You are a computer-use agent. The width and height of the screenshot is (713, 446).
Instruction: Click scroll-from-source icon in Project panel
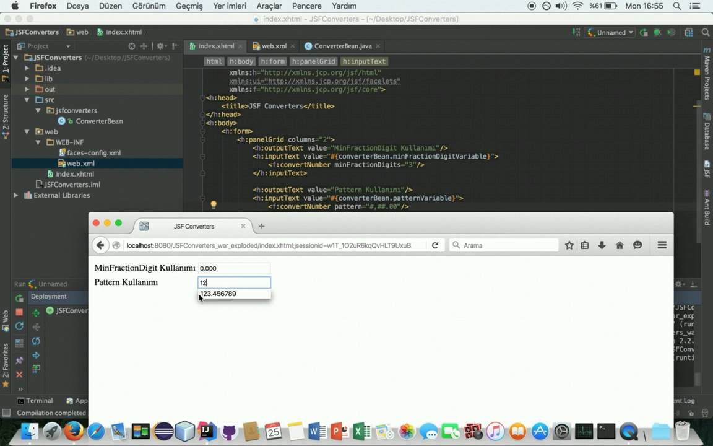[132, 46]
